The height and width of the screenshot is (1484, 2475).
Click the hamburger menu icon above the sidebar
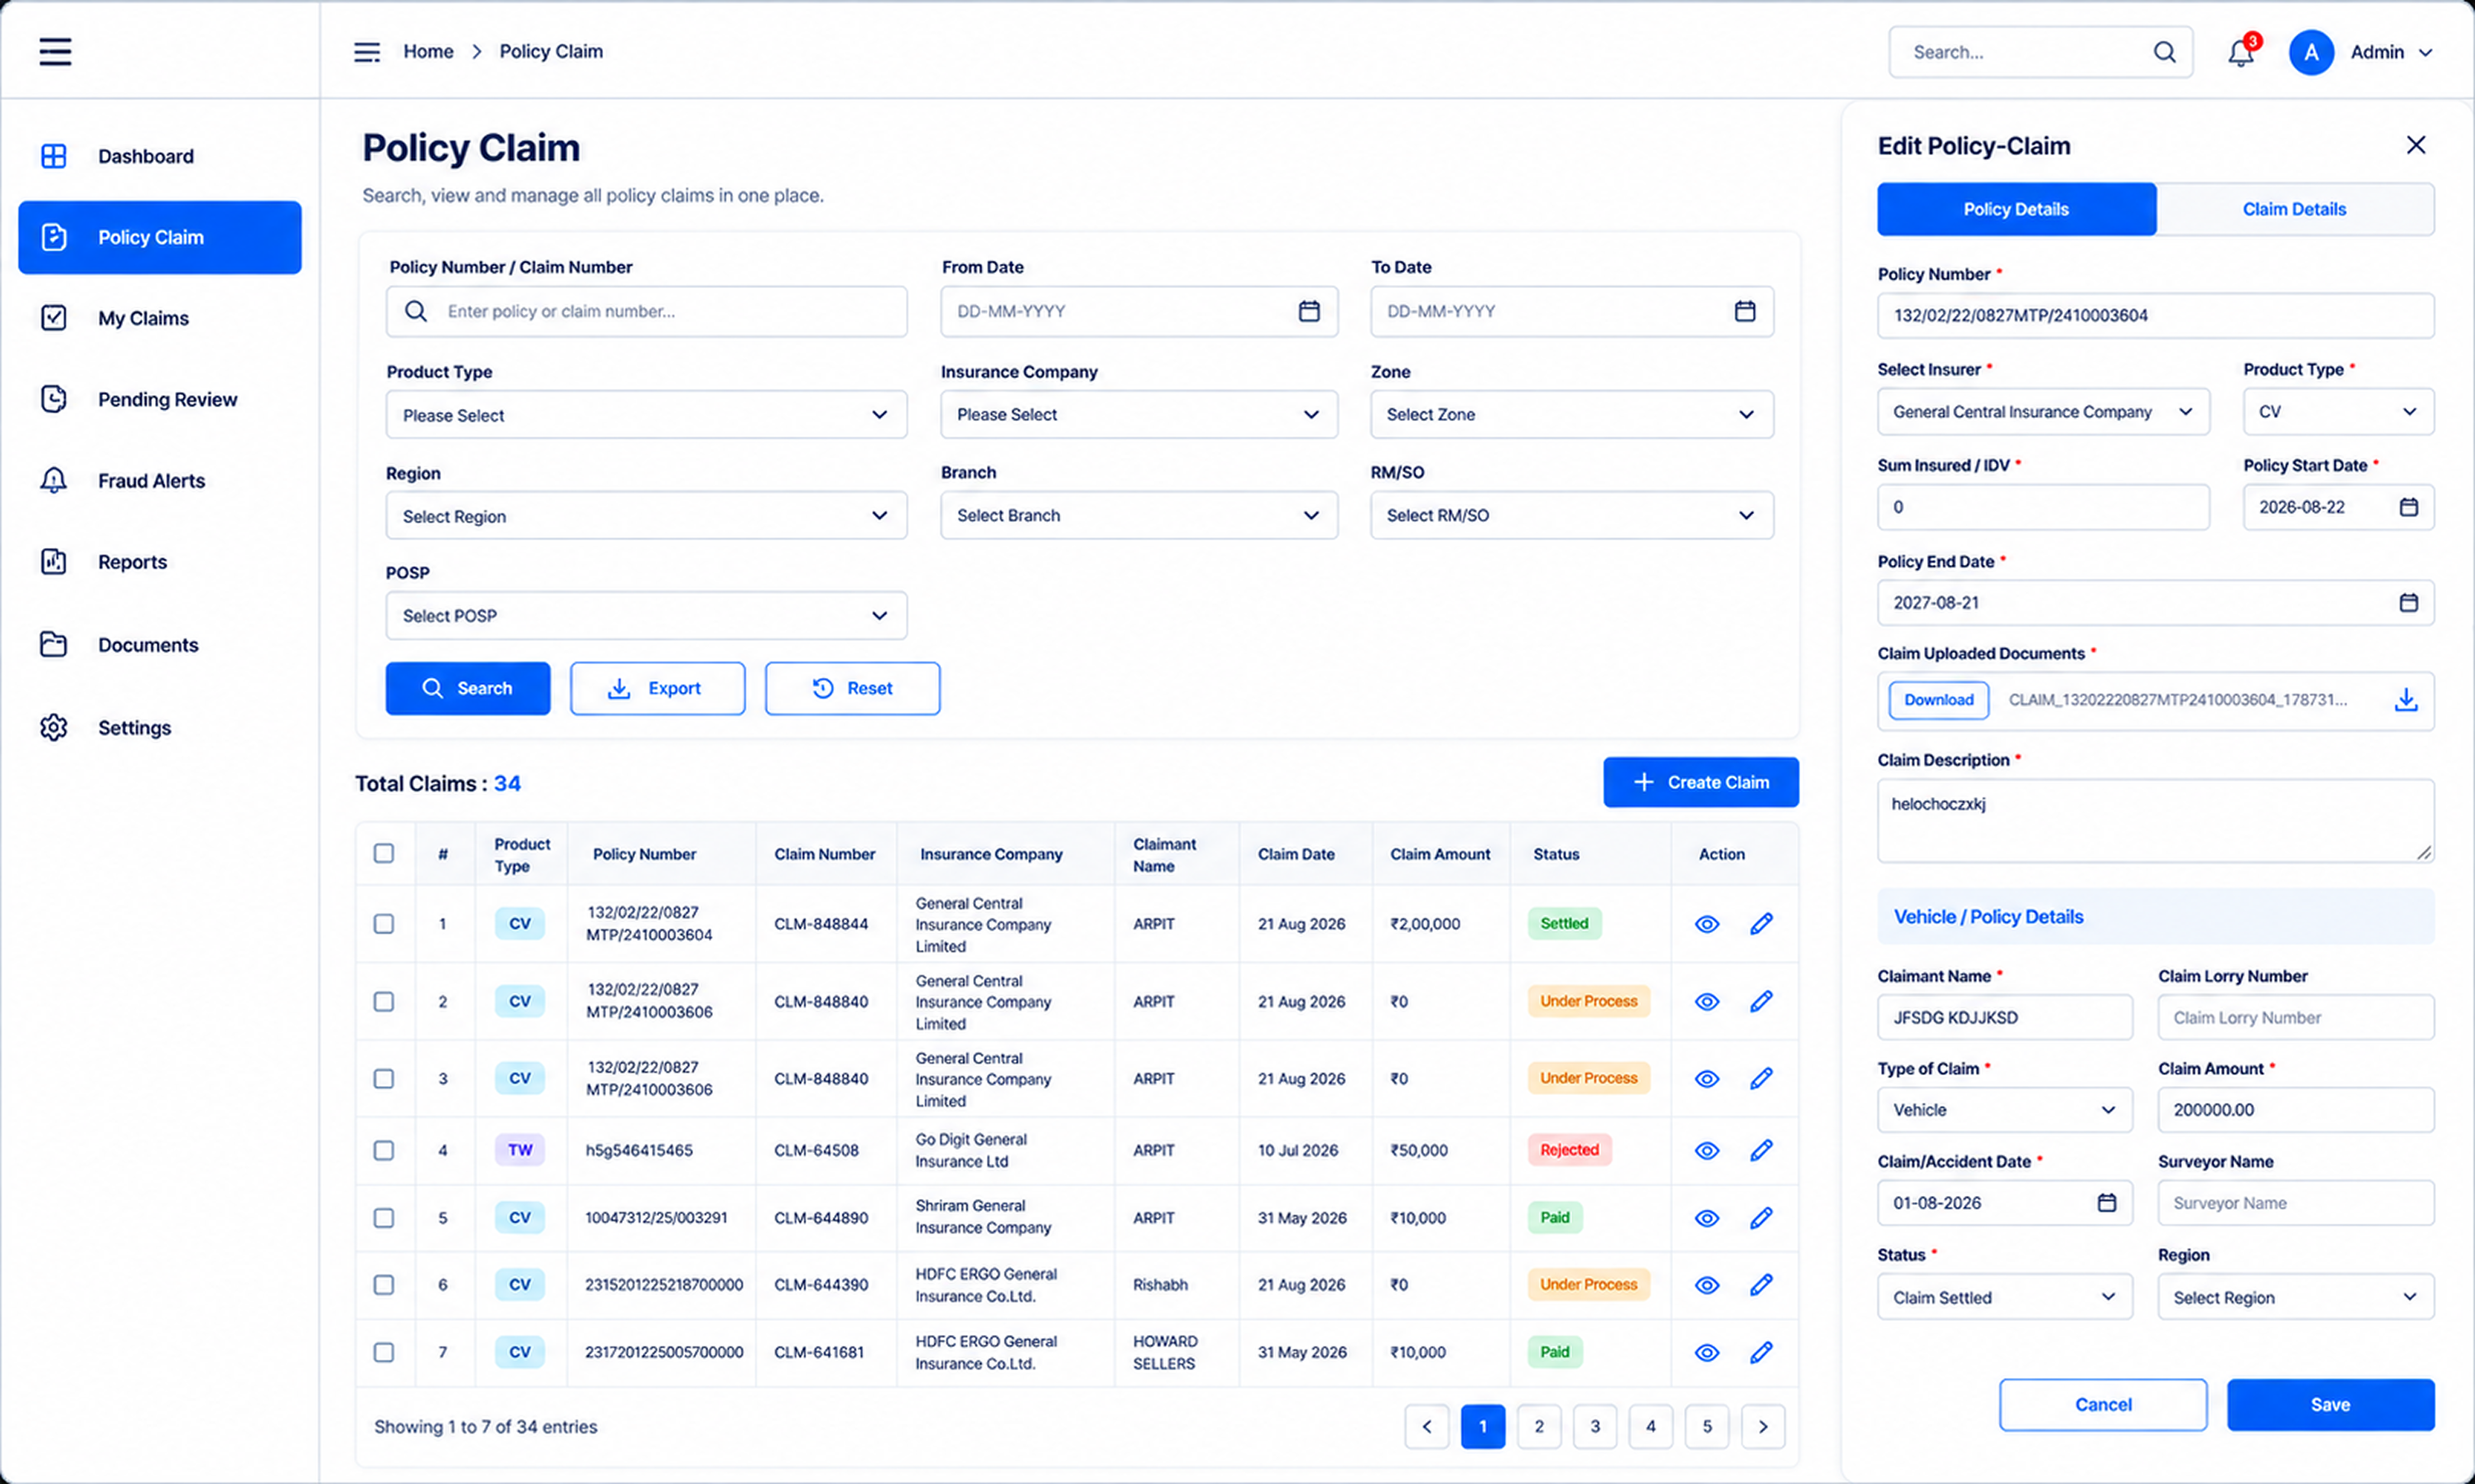tap(55, 51)
